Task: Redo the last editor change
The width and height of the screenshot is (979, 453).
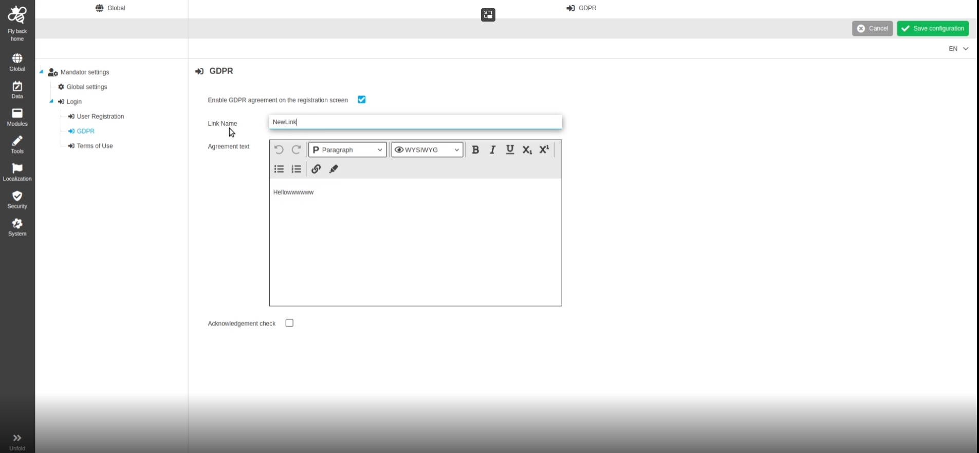Action: 296,149
